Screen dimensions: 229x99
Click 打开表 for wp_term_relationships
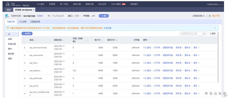(x=157, y=93)
